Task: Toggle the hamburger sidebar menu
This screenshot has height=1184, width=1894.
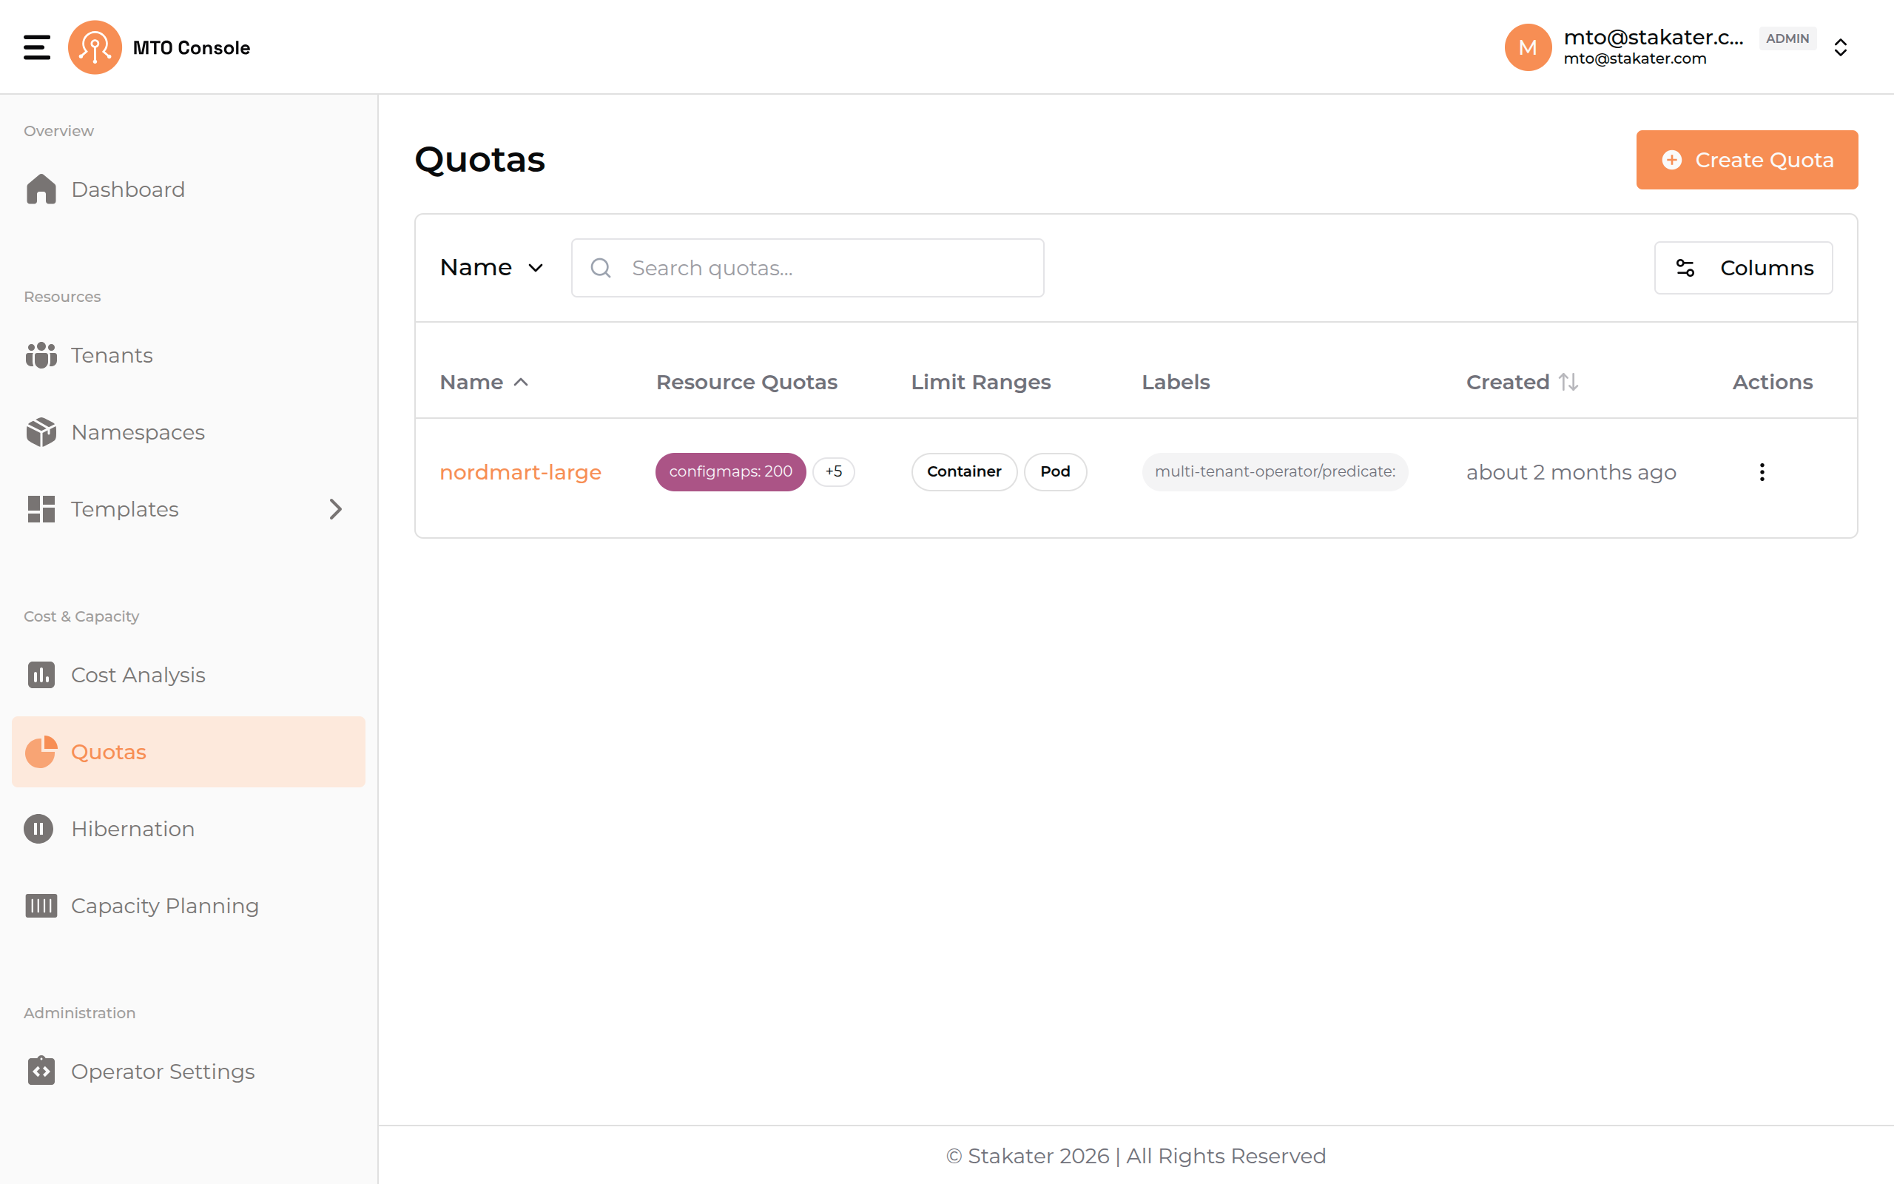Action: pos(37,47)
